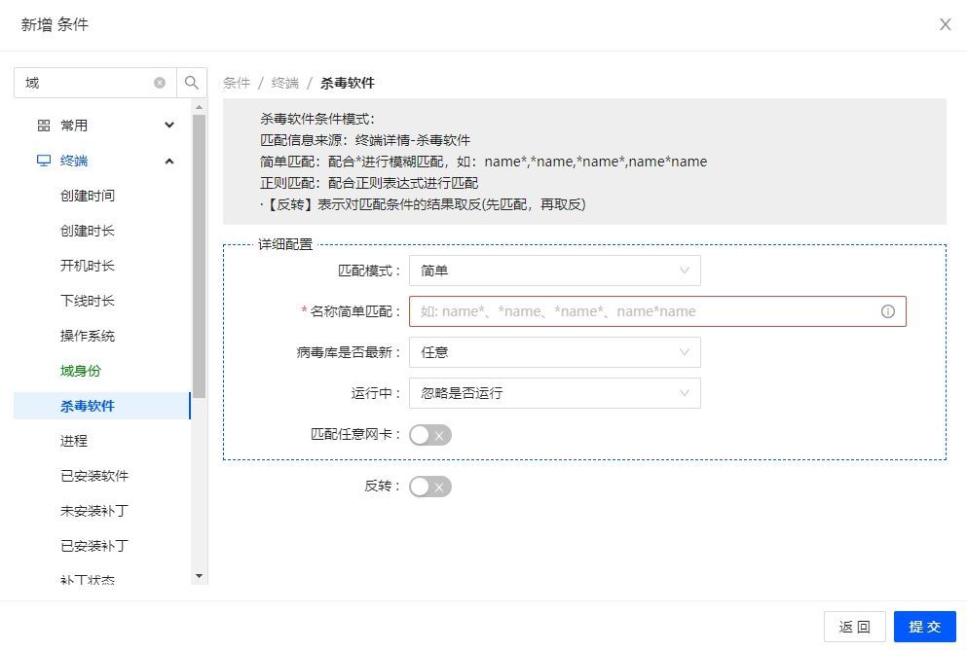Collapse the 终端 category chevron
967x650 pixels.
click(169, 161)
